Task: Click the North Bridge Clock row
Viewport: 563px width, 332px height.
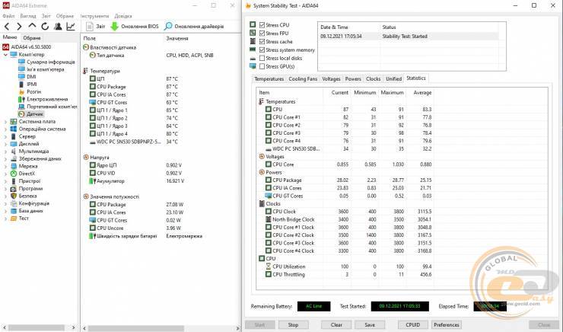Action: [x=345, y=219]
